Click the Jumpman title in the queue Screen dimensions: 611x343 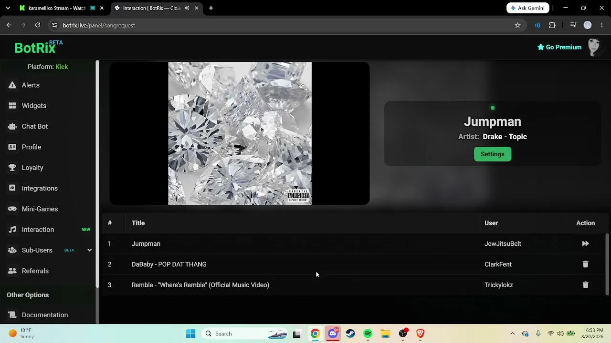click(x=146, y=244)
